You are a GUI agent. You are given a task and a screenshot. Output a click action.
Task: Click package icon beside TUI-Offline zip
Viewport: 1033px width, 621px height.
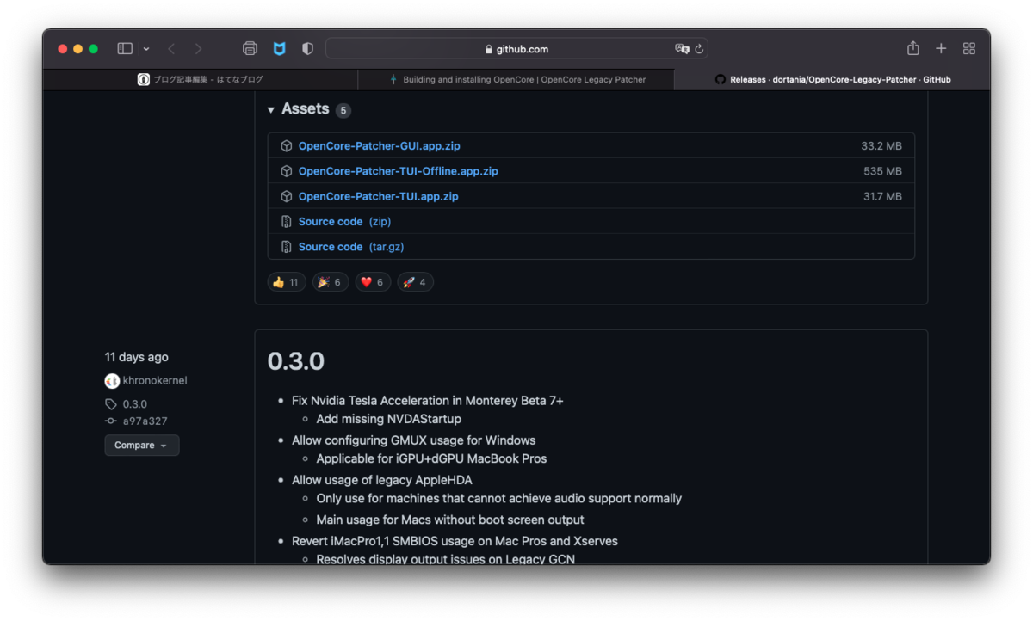(287, 171)
